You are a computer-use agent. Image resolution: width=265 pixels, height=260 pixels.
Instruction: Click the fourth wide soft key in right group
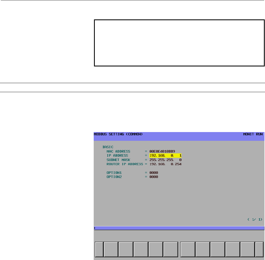point(232,249)
